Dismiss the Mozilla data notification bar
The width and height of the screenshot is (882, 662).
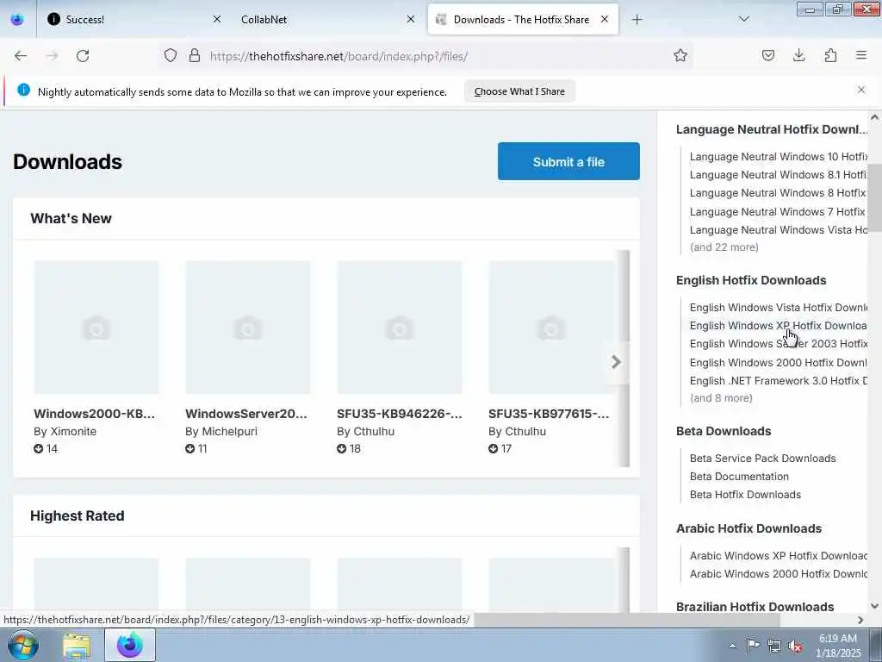[x=861, y=90]
